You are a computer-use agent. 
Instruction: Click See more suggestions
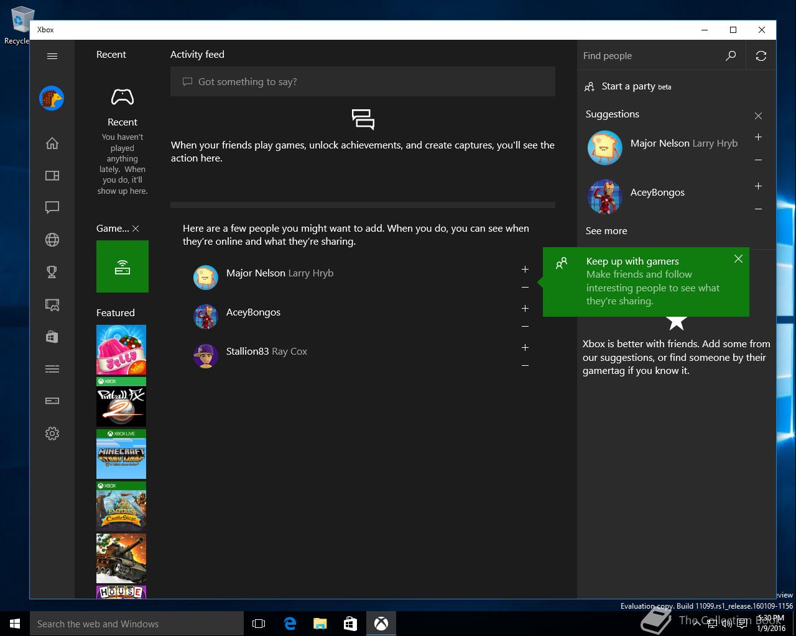[x=606, y=231]
